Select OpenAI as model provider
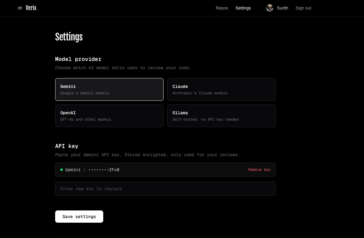Screen dimensions: 364x238 point(109,116)
